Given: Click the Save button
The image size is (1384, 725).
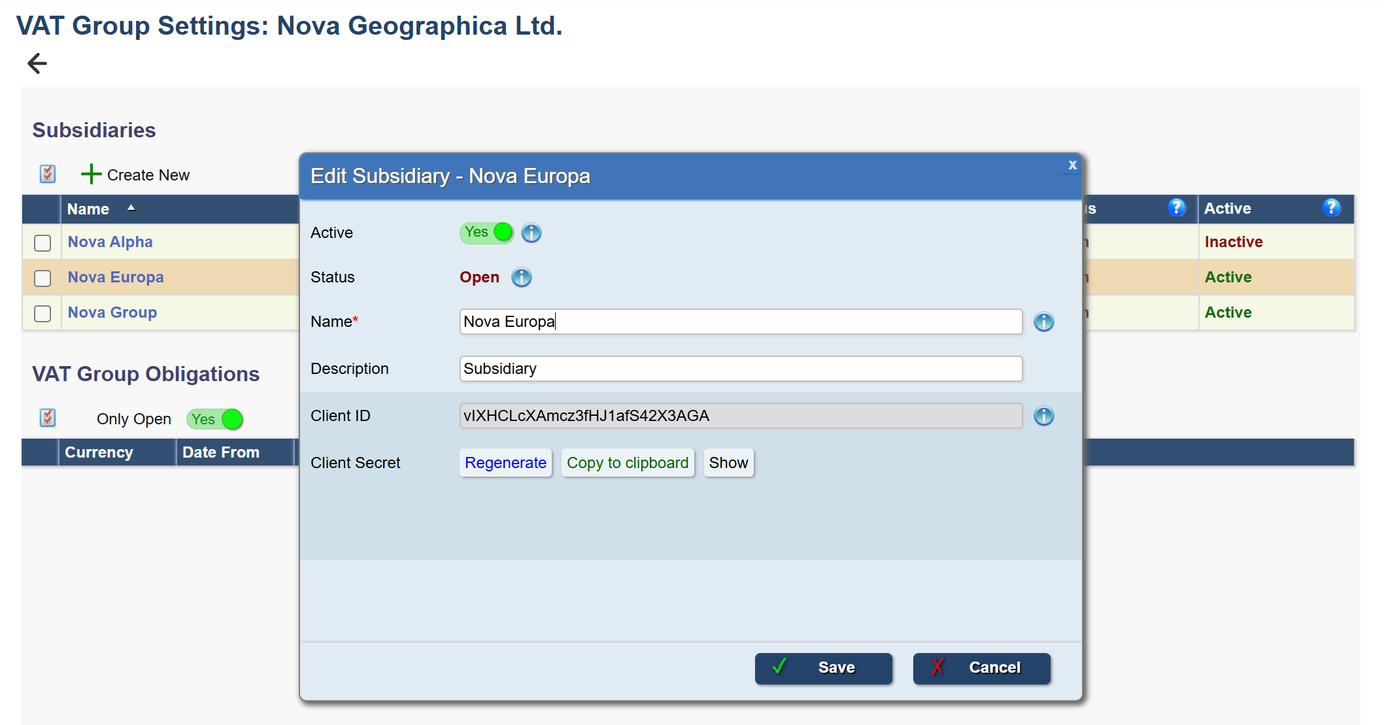Looking at the screenshot, I should click(x=823, y=667).
